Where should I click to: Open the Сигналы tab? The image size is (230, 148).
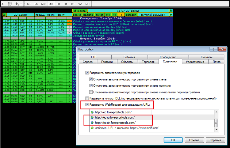(x=206, y=57)
